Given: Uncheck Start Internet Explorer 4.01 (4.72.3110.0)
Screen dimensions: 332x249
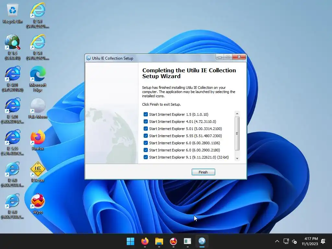Looking at the screenshot, I should (146, 122).
